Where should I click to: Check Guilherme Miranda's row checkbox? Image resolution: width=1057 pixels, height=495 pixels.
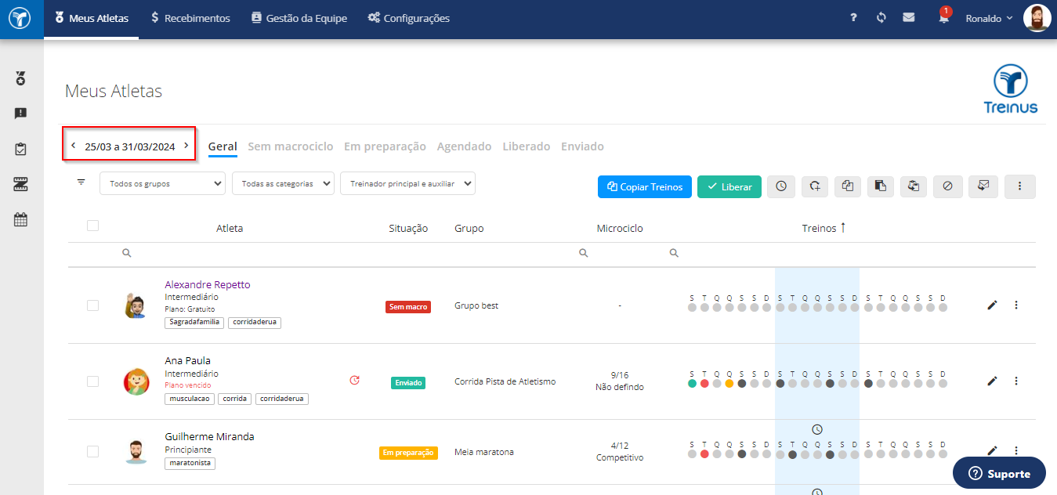click(92, 451)
